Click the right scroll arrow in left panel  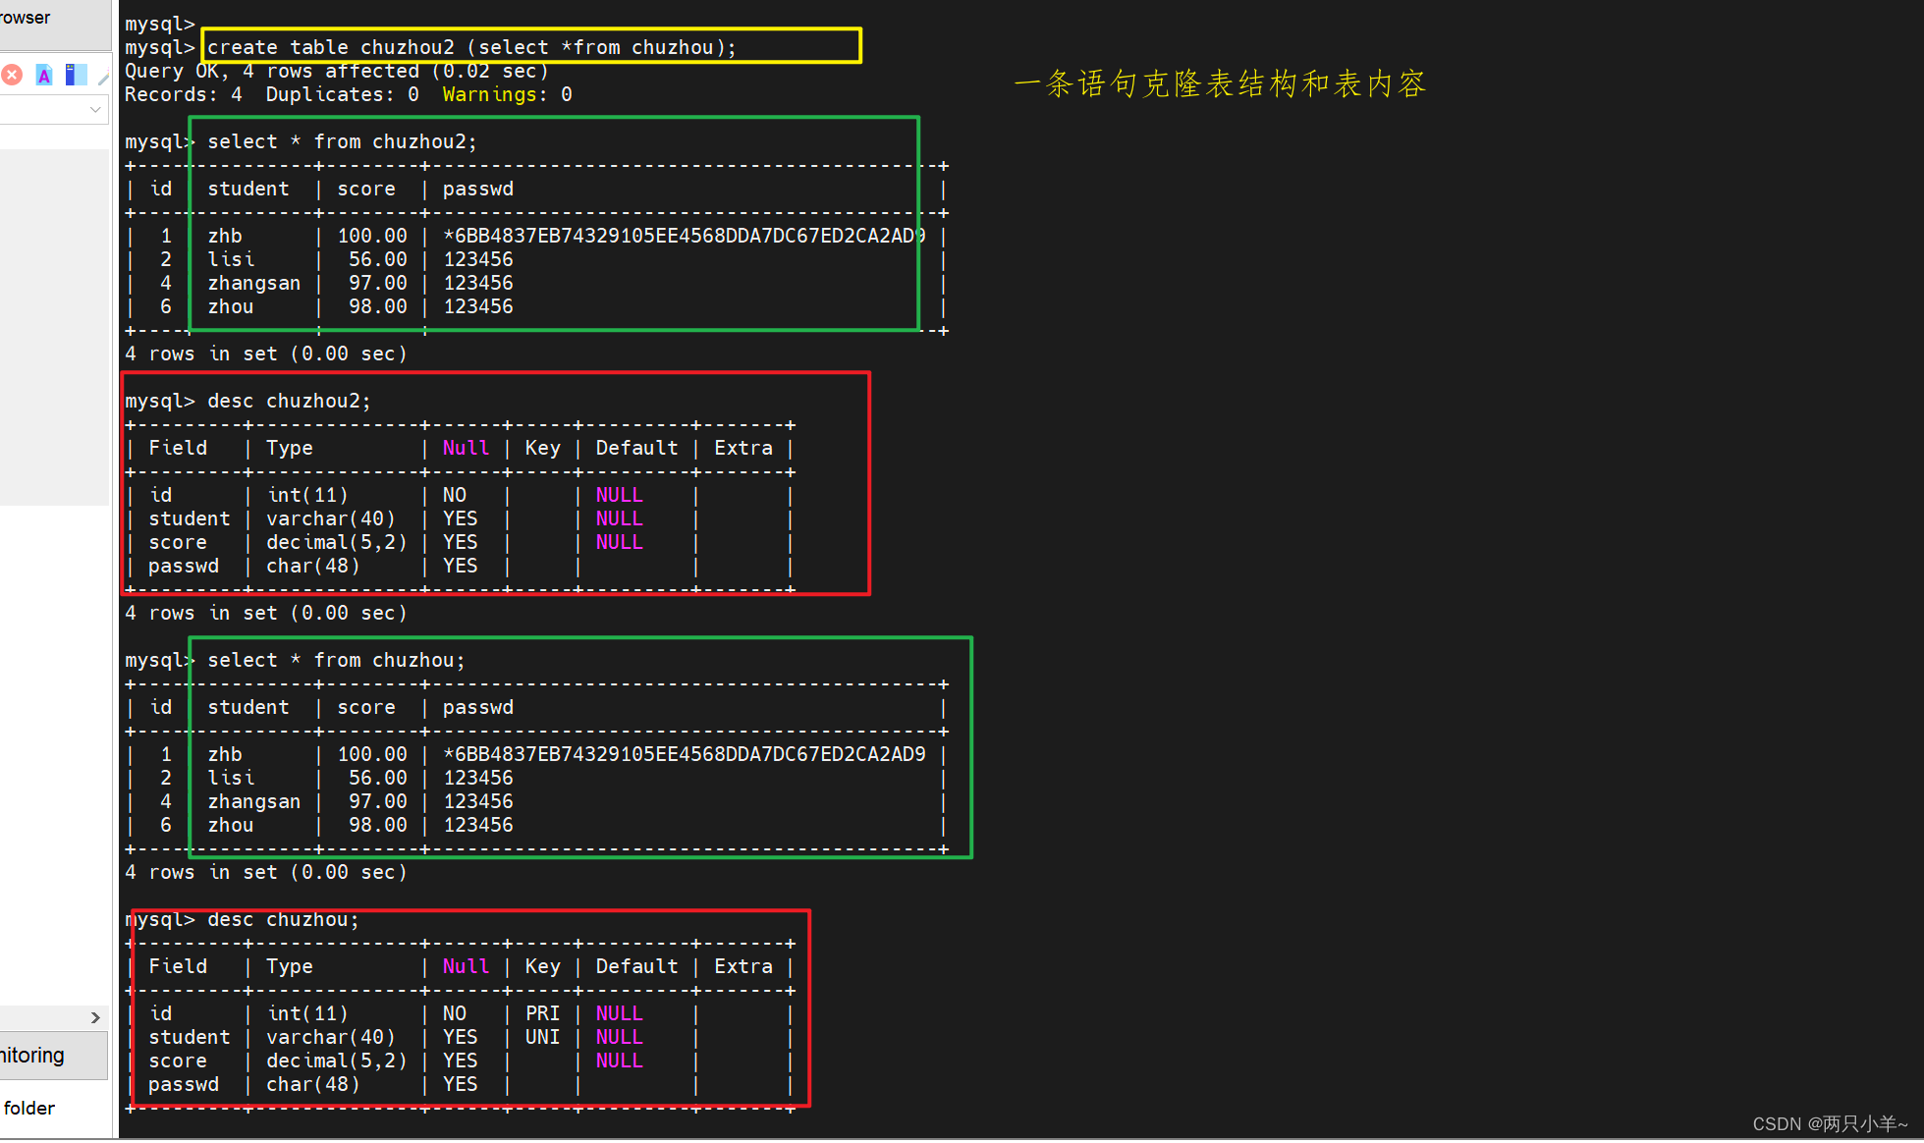click(x=95, y=1017)
